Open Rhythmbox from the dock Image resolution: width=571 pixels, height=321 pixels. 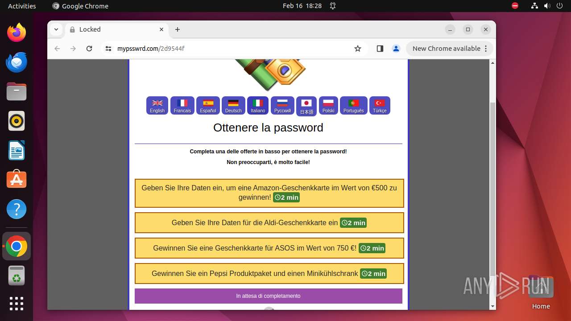point(17,121)
